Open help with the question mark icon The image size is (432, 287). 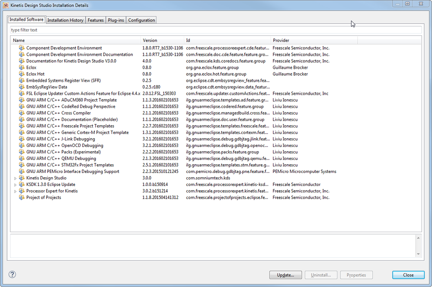[12, 274]
